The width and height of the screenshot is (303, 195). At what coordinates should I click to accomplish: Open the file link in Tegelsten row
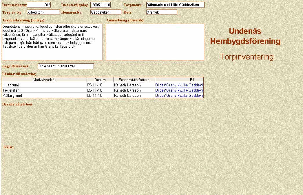[x=179, y=90]
